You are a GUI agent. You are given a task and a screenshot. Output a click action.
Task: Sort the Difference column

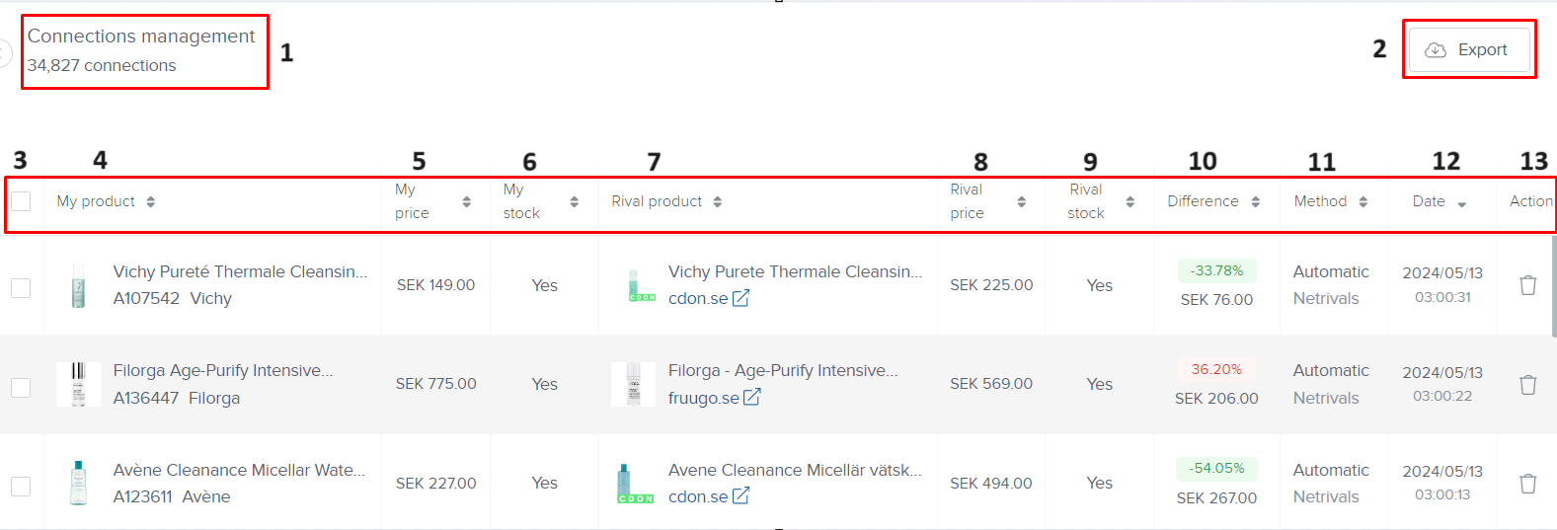point(1255,201)
